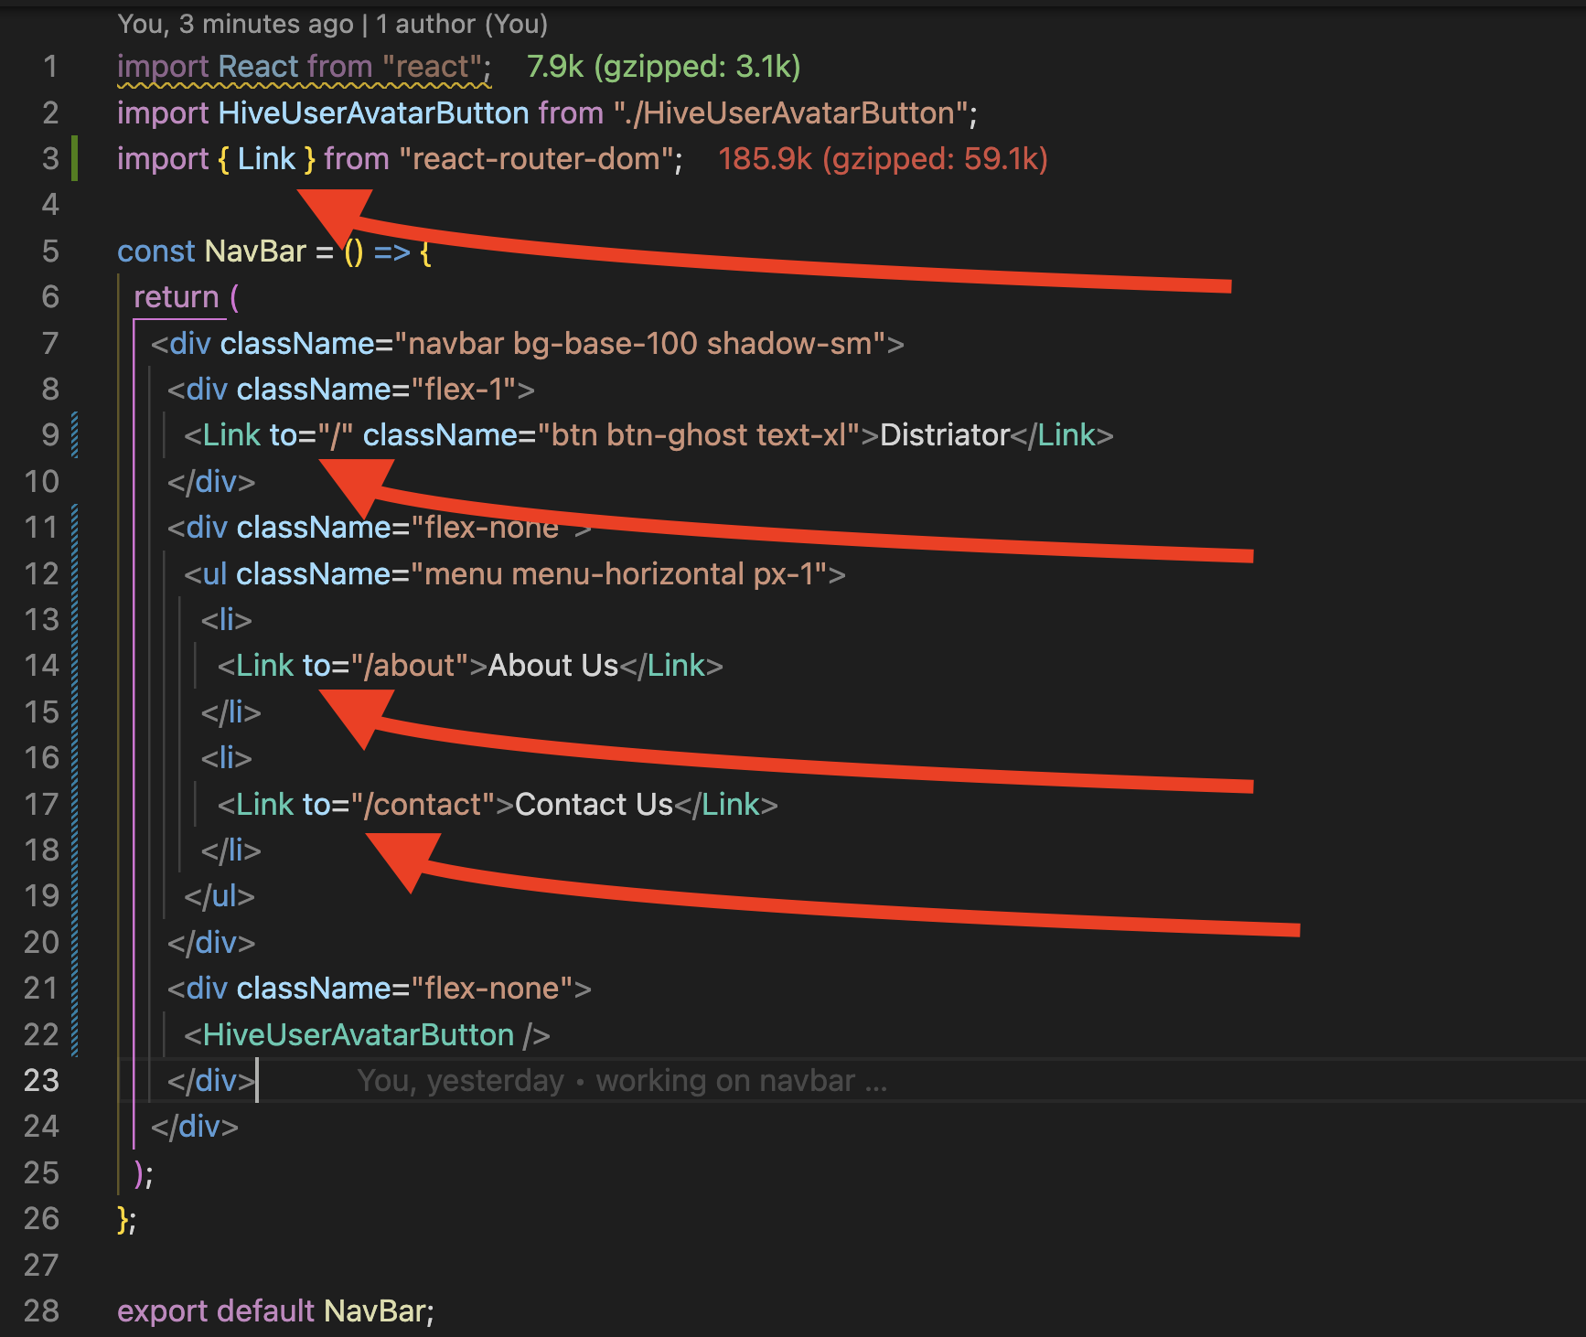Click "flex-none" className on line 21
The width and height of the screenshot is (1586, 1337).
(x=491, y=989)
